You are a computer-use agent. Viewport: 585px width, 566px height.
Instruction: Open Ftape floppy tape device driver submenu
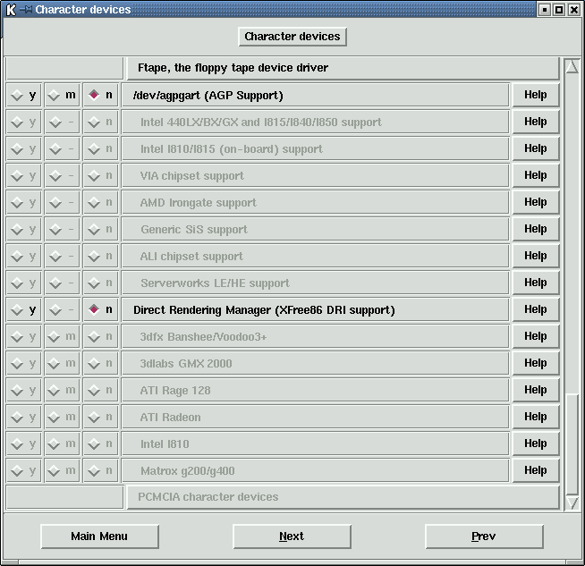coord(340,68)
